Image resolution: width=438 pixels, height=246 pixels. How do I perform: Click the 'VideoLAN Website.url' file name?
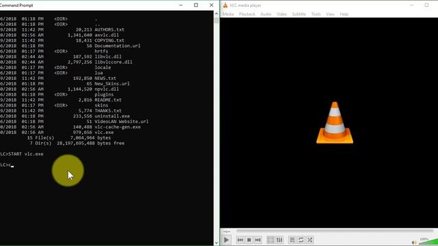tap(122, 122)
